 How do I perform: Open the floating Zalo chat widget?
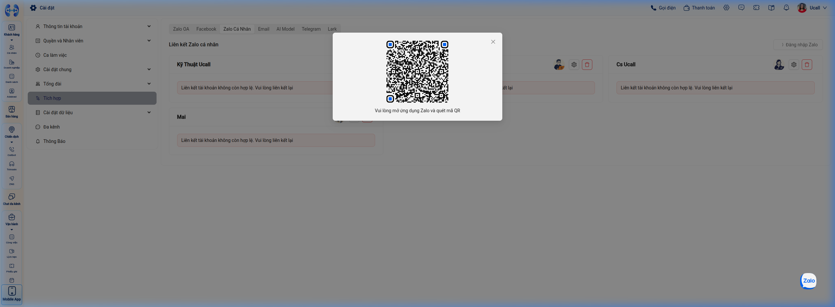pyautogui.click(x=809, y=281)
